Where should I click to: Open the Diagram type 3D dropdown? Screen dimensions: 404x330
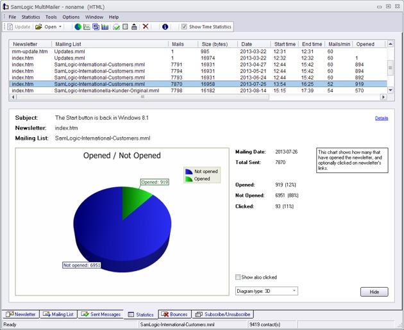pos(266,291)
